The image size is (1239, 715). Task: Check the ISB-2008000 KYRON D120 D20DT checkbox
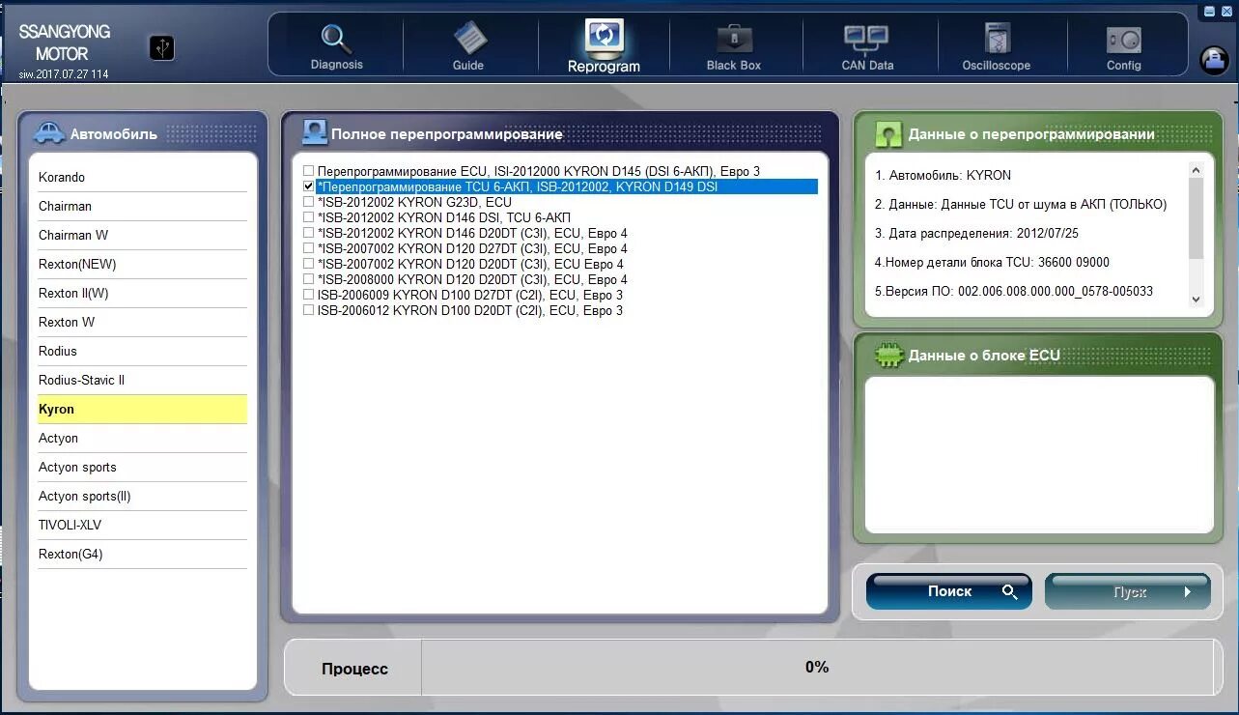[x=309, y=279]
